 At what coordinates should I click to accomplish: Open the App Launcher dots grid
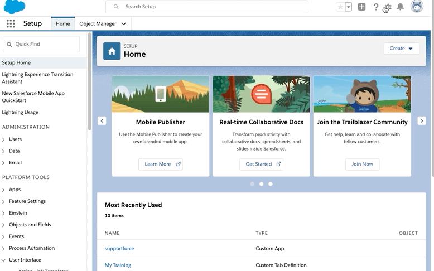coord(11,23)
